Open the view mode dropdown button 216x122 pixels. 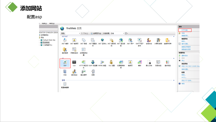(126, 33)
